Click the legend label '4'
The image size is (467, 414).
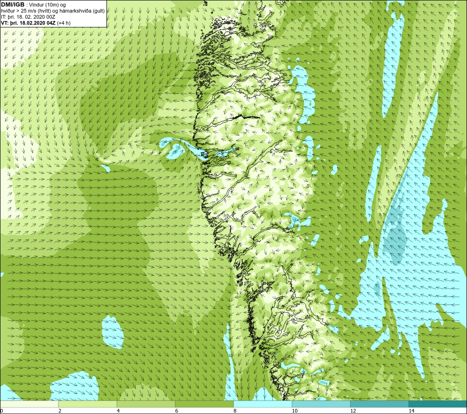point(118,411)
